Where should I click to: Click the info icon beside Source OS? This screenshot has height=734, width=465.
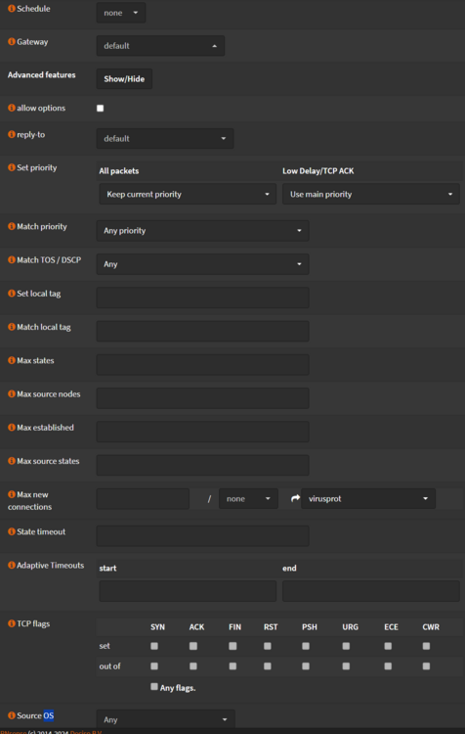click(x=12, y=715)
